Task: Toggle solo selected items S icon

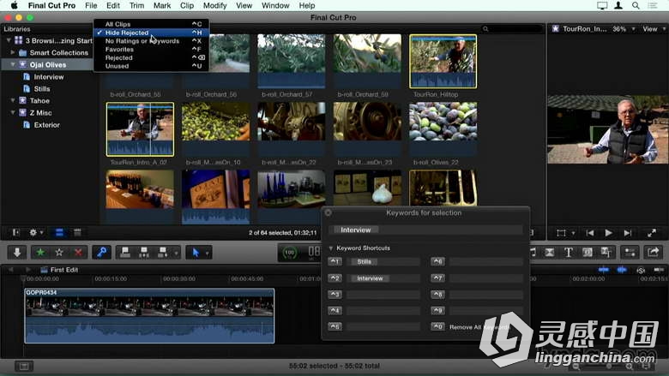Action: [x=641, y=270]
